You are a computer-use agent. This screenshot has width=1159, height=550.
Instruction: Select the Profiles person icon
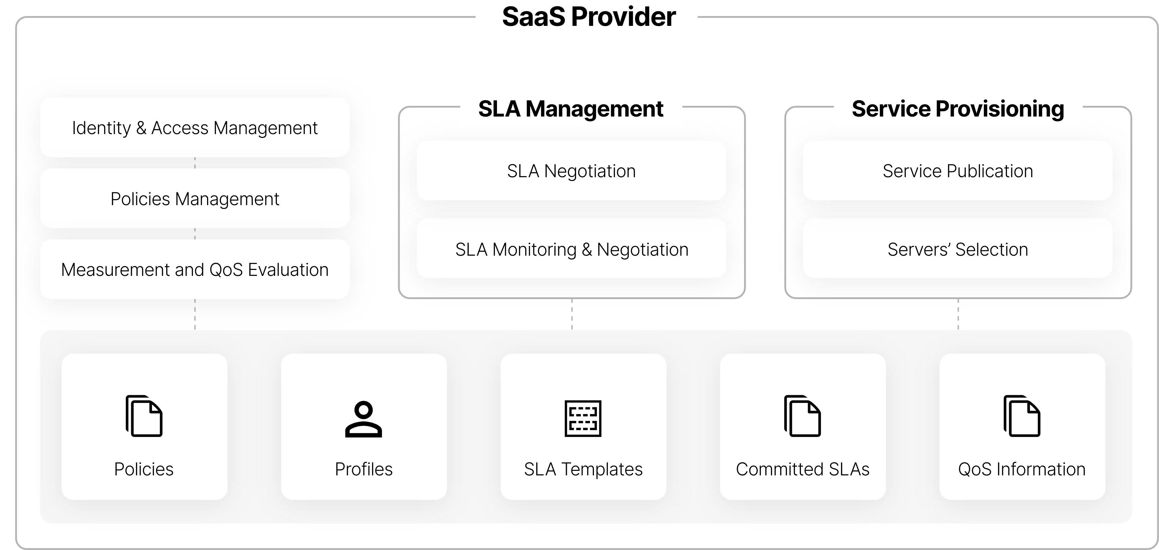pyautogui.click(x=363, y=419)
